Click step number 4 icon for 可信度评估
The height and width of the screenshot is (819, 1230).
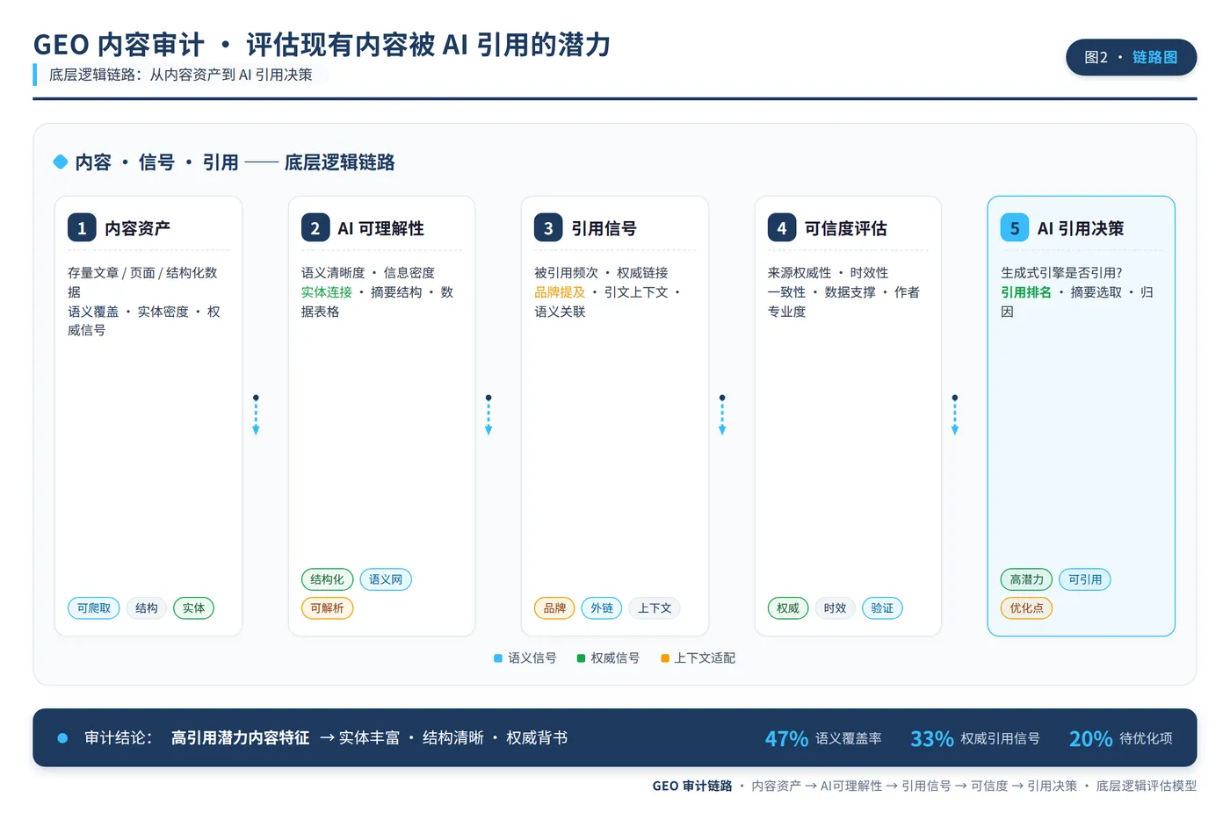(x=782, y=228)
